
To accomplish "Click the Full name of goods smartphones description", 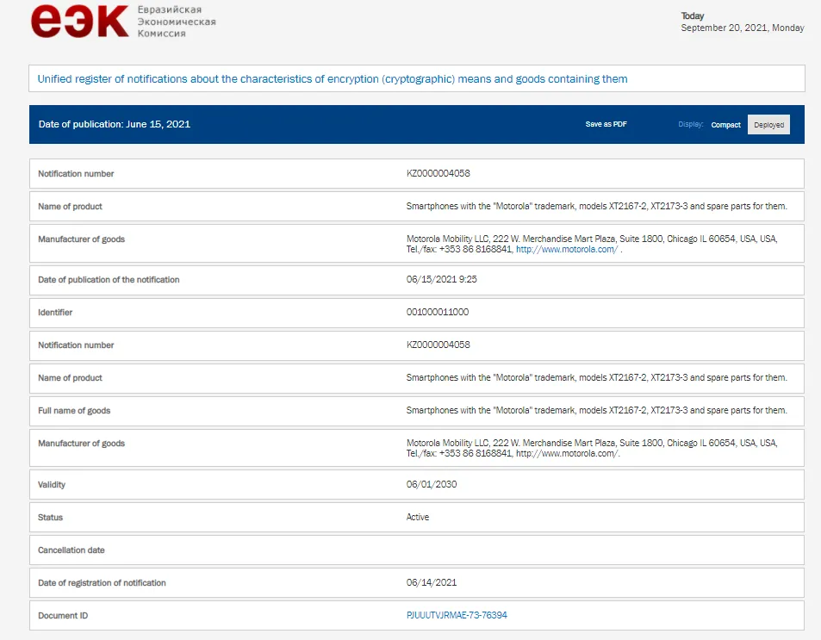I will (x=596, y=410).
